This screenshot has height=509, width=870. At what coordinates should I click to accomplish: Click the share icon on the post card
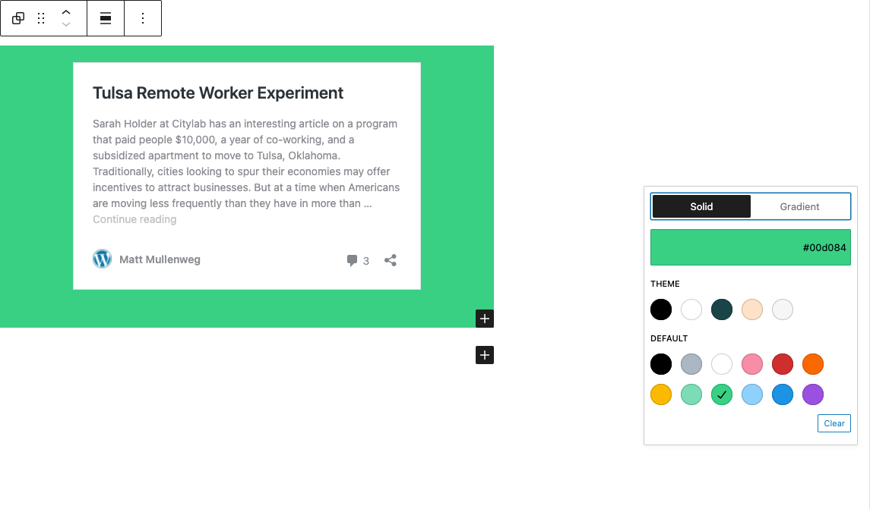click(x=390, y=259)
